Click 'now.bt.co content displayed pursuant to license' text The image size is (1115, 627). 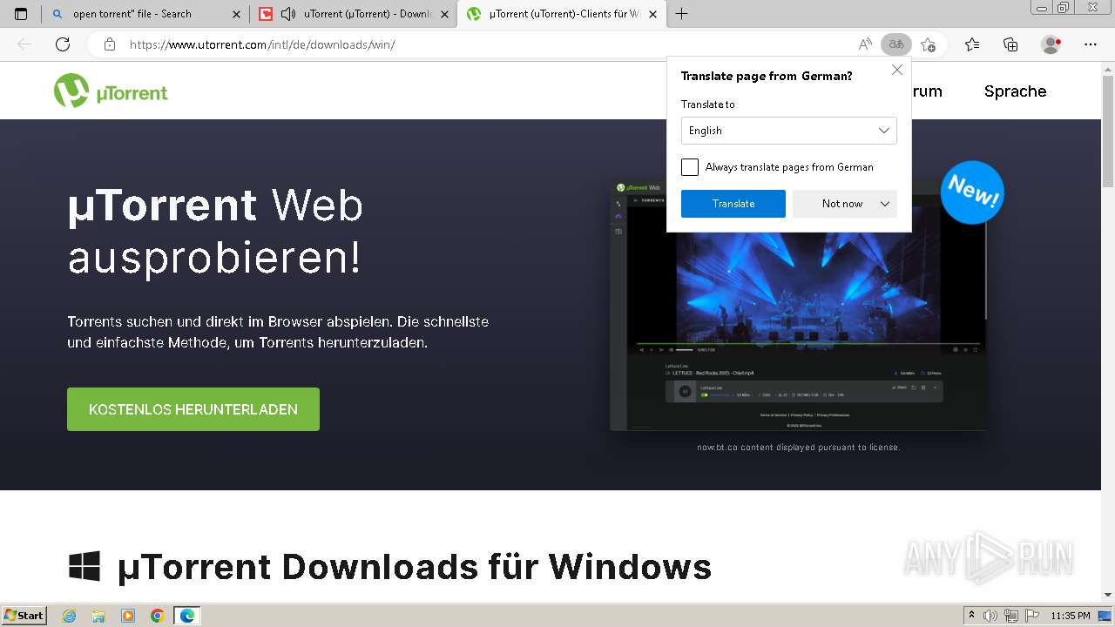[798, 447]
